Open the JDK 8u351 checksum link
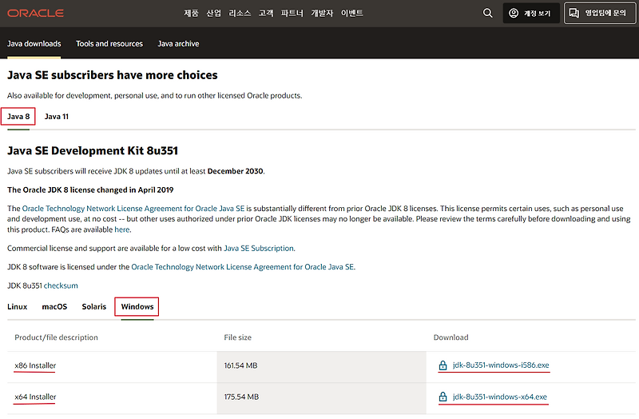 [61, 285]
